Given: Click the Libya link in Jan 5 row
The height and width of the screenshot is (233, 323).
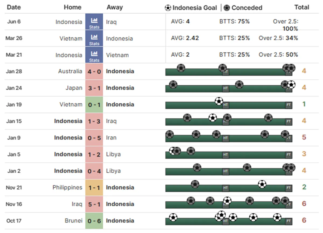Looking at the screenshot, I should pyautogui.click(x=113, y=154).
